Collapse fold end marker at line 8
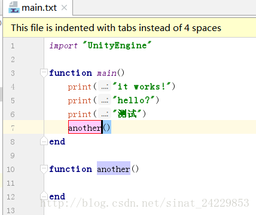The height and width of the screenshot is (215, 256). (44, 141)
